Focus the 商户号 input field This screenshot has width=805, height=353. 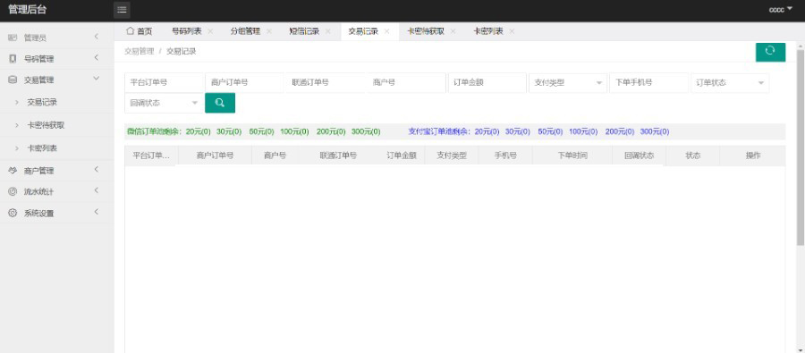[406, 82]
